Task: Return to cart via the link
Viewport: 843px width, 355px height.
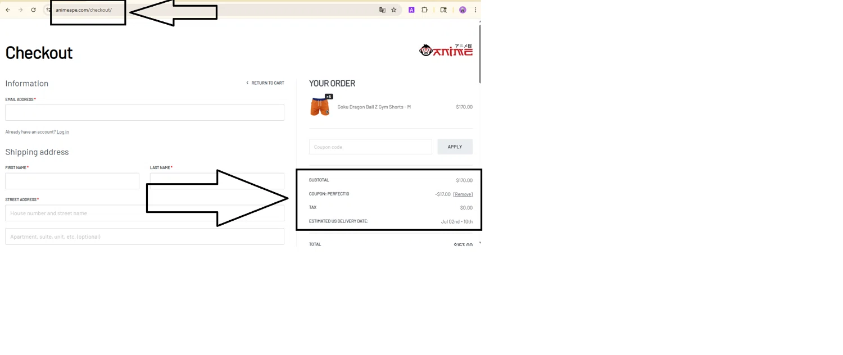Action: point(268,83)
